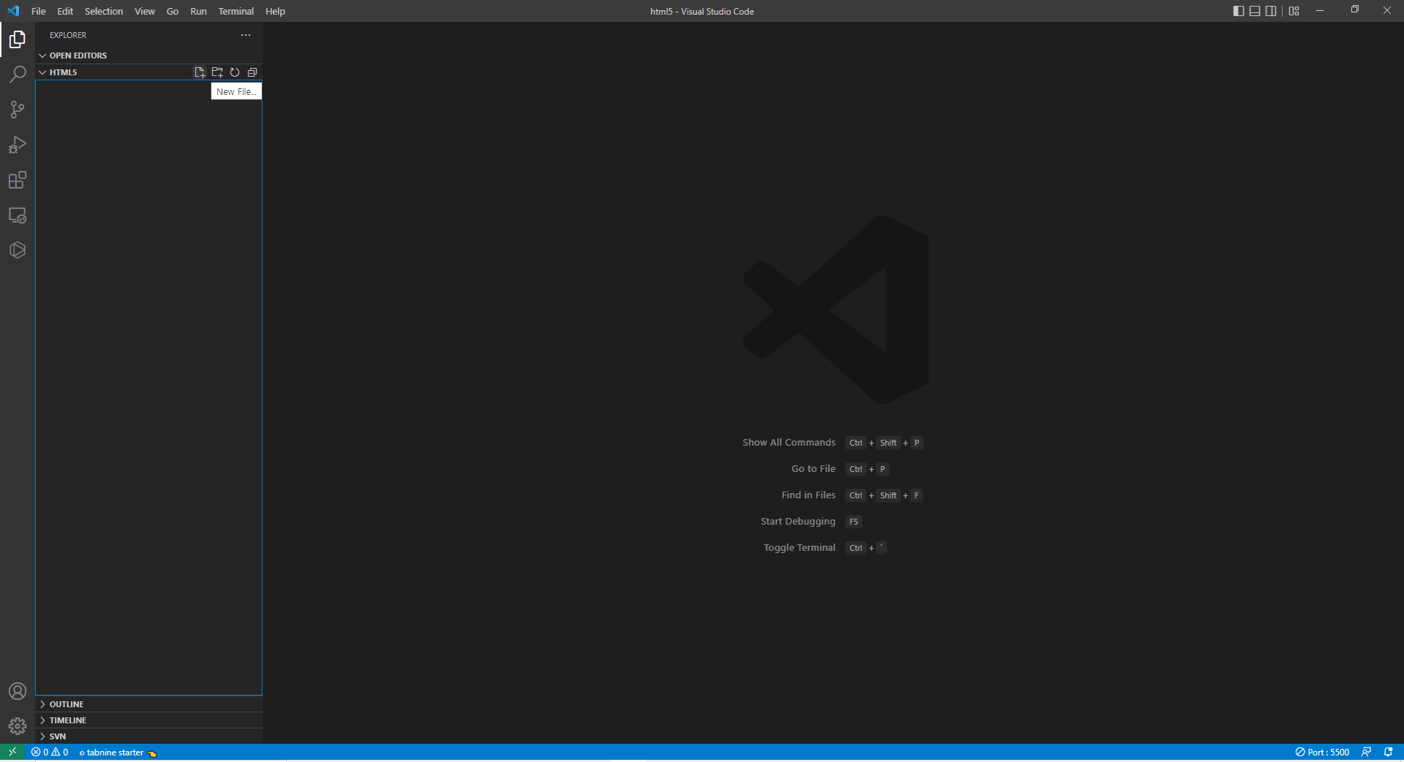Viewport: 1404px width, 762px height.
Task: Open the Accounts menu
Action: pos(18,691)
